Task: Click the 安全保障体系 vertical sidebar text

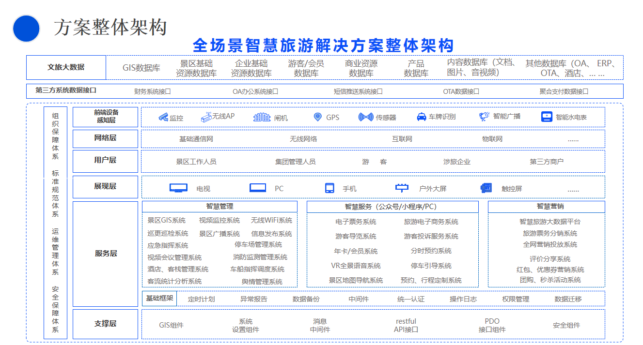Action: (x=56, y=310)
